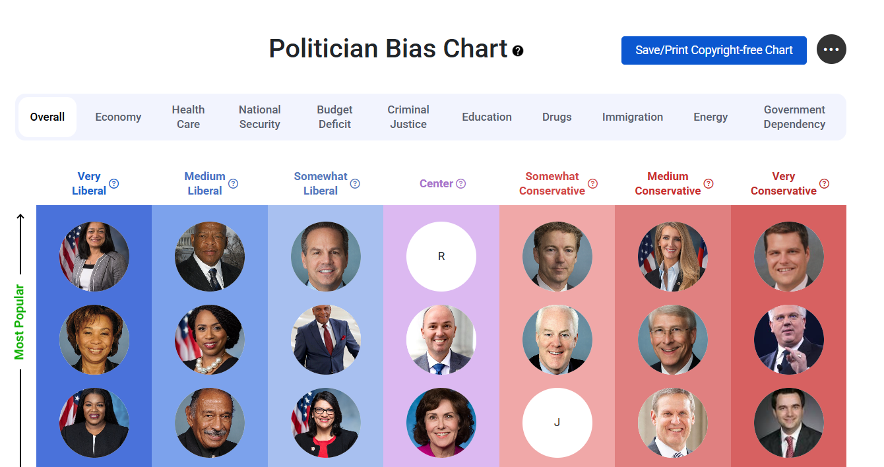
Task: Click the help icon next to Somewhat Liberal
Action: click(x=355, y=184)
